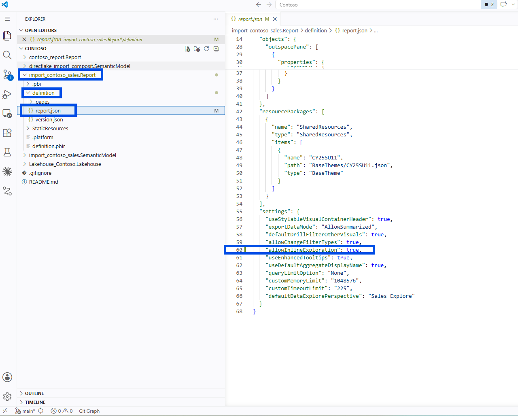Image resolution: width=518 pixels, height=416 pixels.
Task: Open the Testing flask icon
Action: pyautogui.click(x=7, y=152)
